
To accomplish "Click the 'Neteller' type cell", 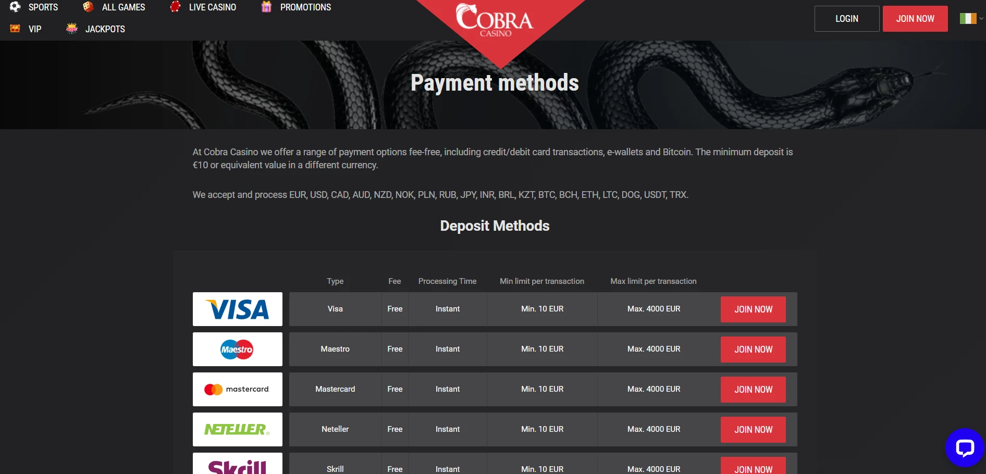I will [335, 429].
